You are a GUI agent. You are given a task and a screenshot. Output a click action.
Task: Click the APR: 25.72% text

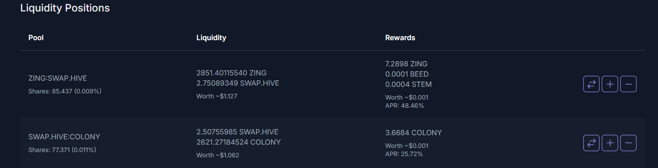(x=404, y=154)
